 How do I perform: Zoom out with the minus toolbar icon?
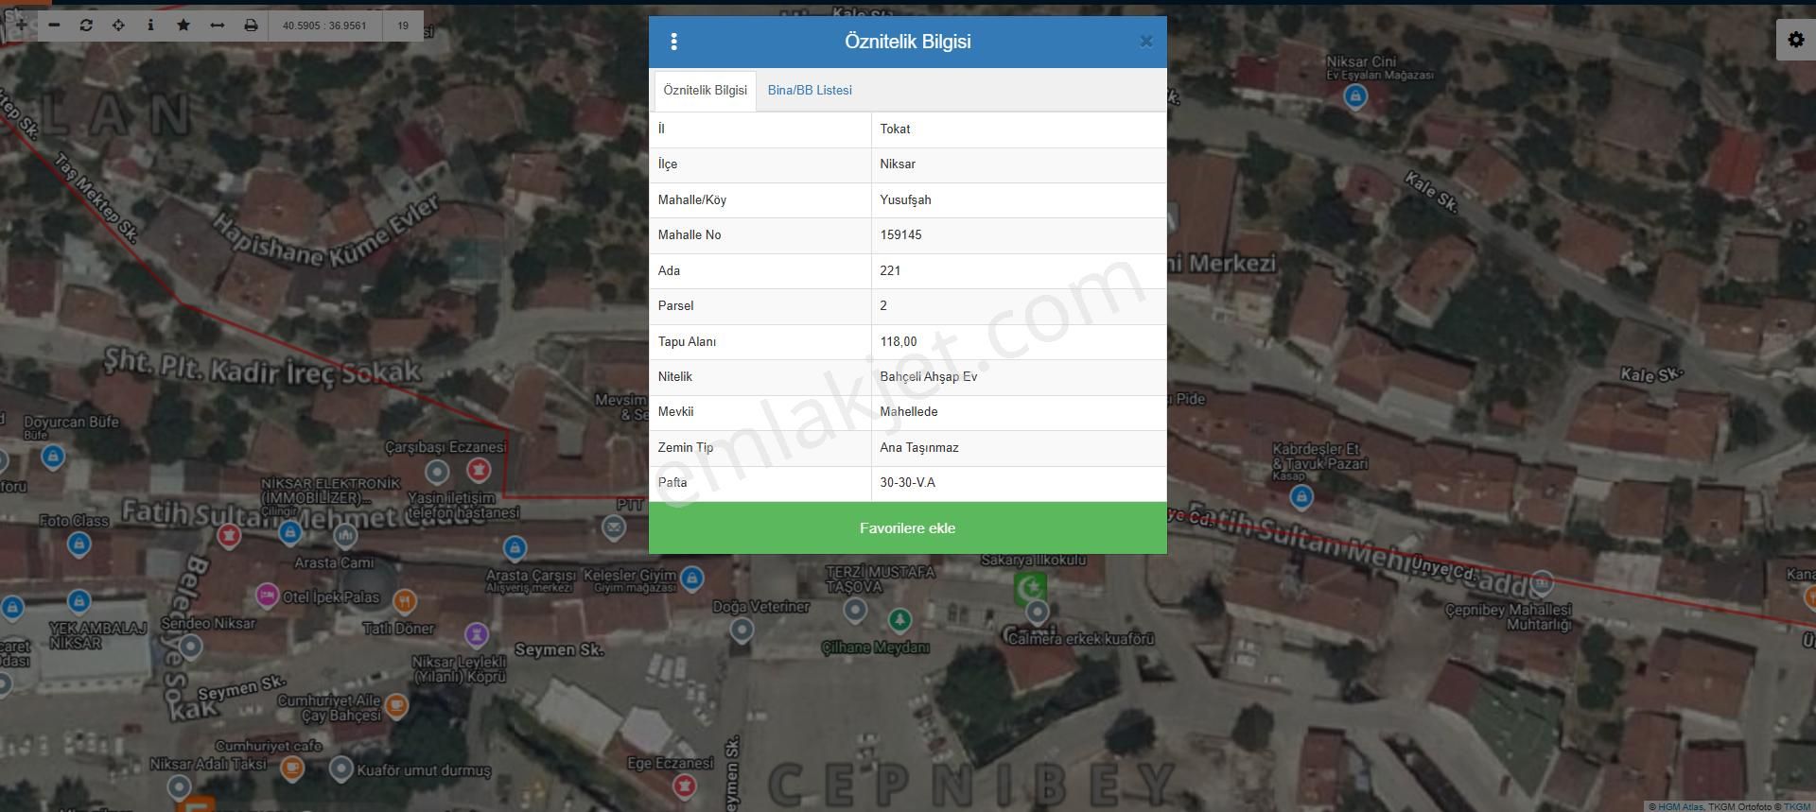[54, 25]
